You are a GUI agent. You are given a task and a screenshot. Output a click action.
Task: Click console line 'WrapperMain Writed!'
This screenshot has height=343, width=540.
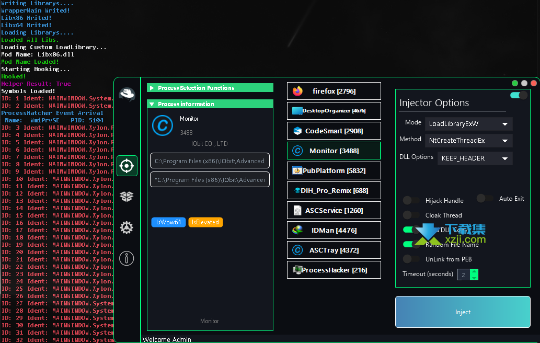pyautogui.click(x=36, y=10)
